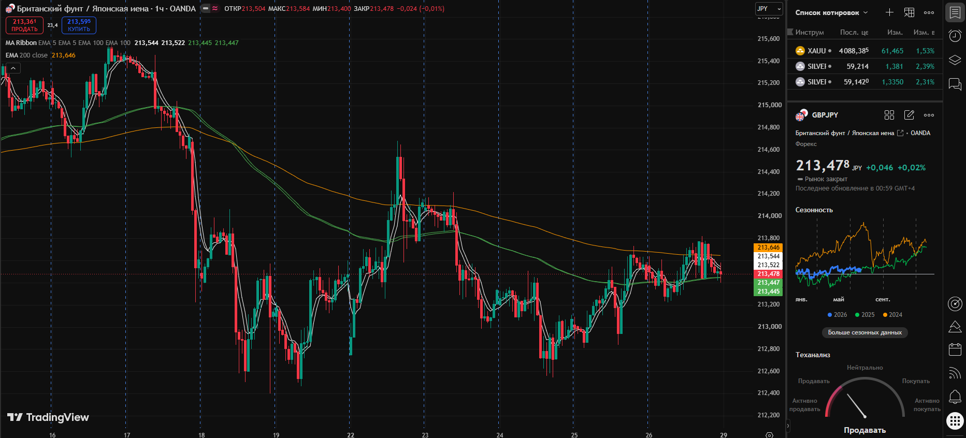This screenshot has height=438, width=966.
Task: Open watchlist three-dot more menu
Action: tap(929, 12)
